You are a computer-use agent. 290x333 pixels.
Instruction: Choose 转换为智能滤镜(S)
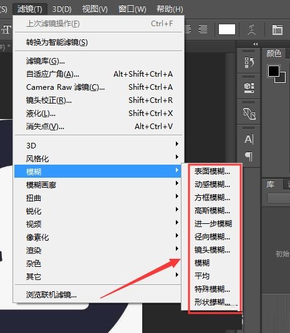(x=99, y=42)
